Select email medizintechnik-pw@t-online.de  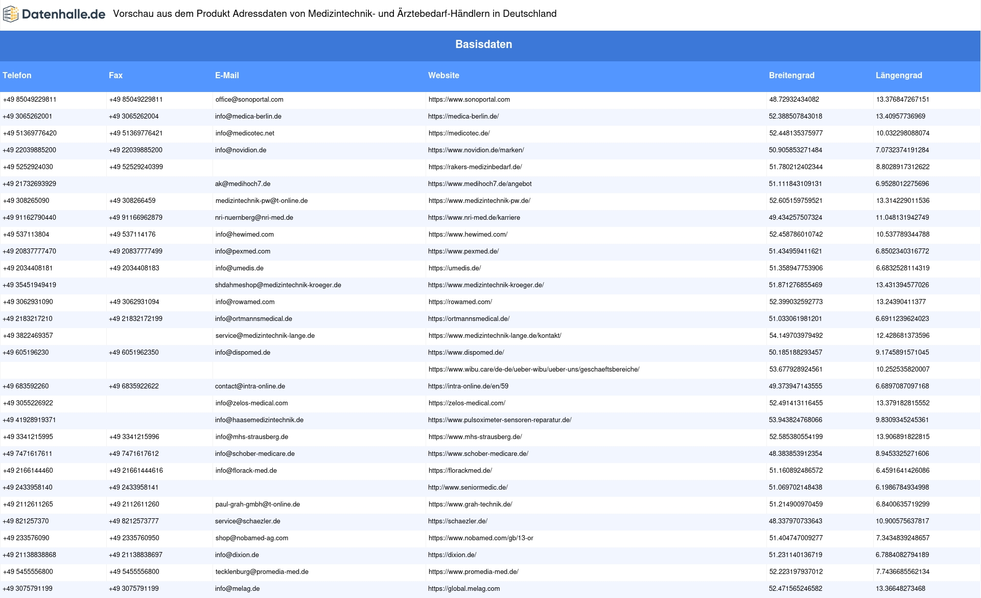pyautogui.click(x=262, y=201)
